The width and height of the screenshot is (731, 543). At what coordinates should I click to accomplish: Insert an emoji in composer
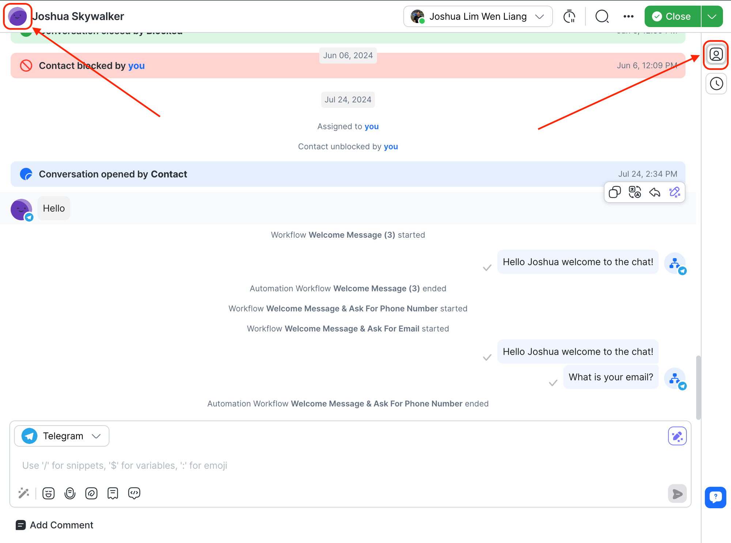pos(48,493)
